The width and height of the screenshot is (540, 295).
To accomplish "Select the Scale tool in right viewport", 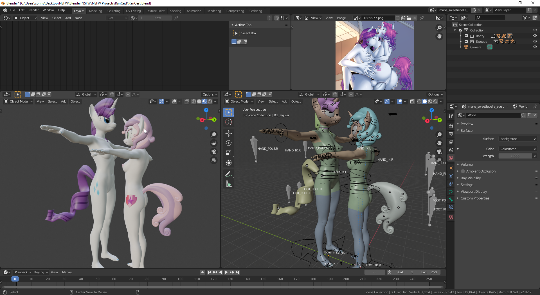I will click(x=228, y=153).
